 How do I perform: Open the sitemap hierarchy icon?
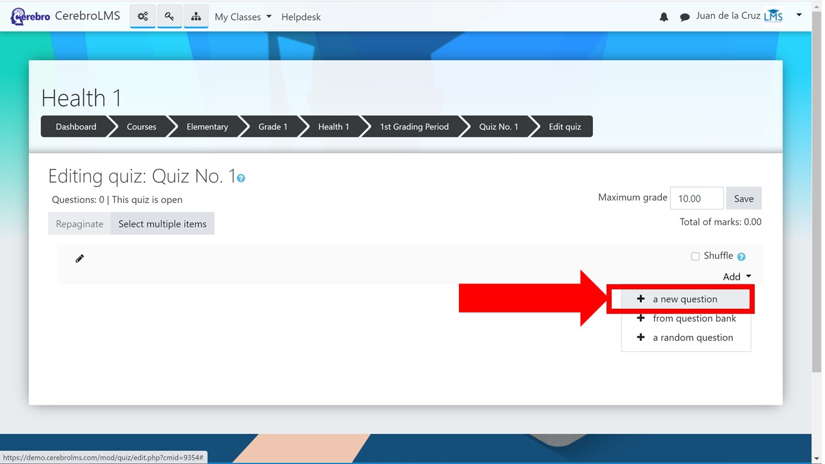(196, 17)
